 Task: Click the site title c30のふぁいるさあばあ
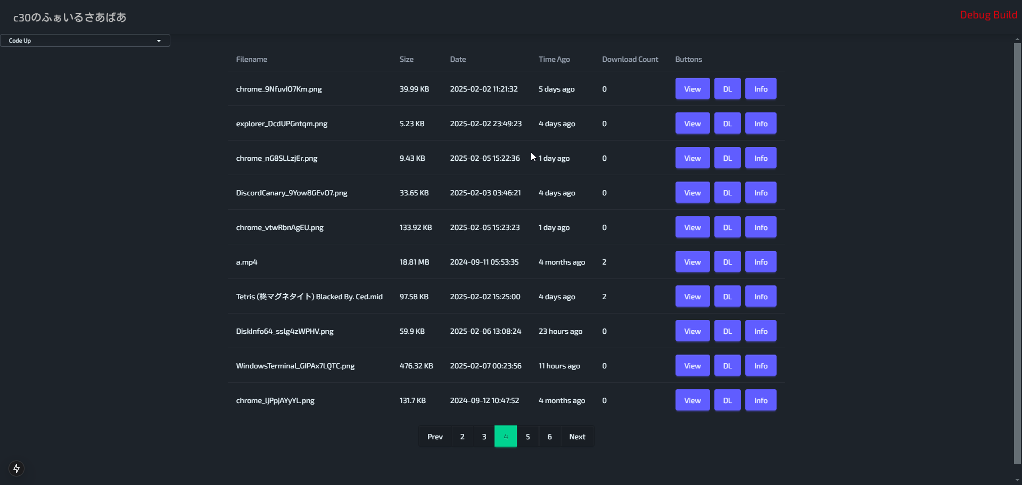point(70,18)
